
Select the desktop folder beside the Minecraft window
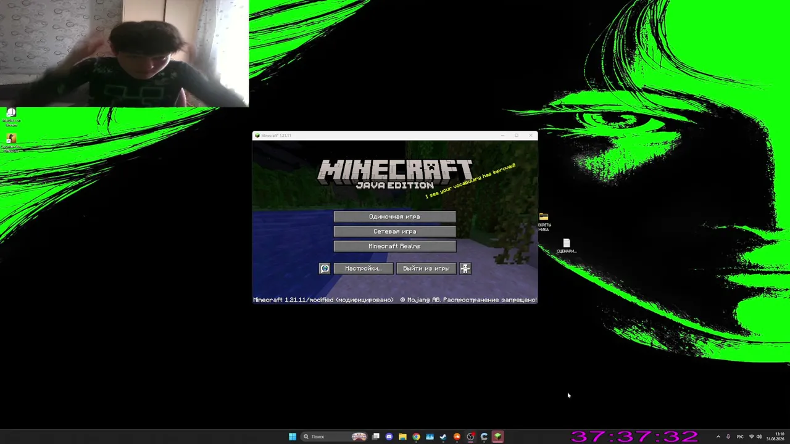coord(544,222)
